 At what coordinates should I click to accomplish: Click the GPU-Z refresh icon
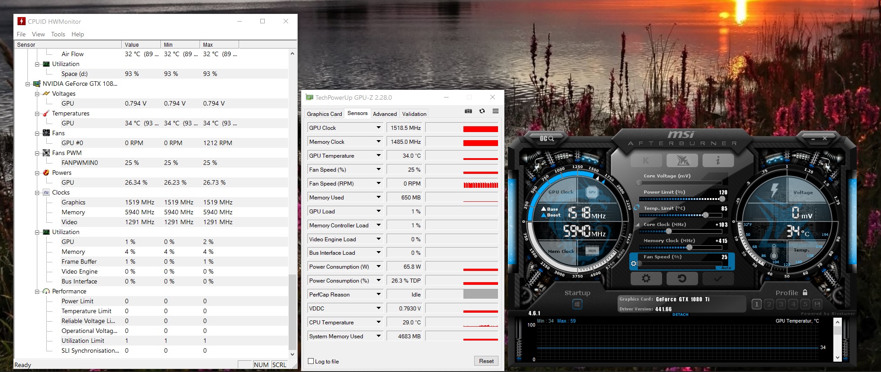[x=482, y=111]
